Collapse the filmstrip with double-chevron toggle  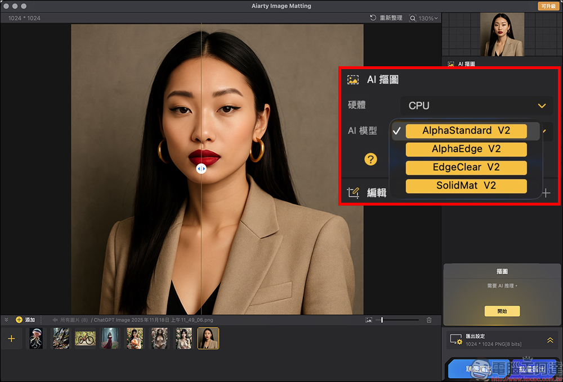click(7, 319)
